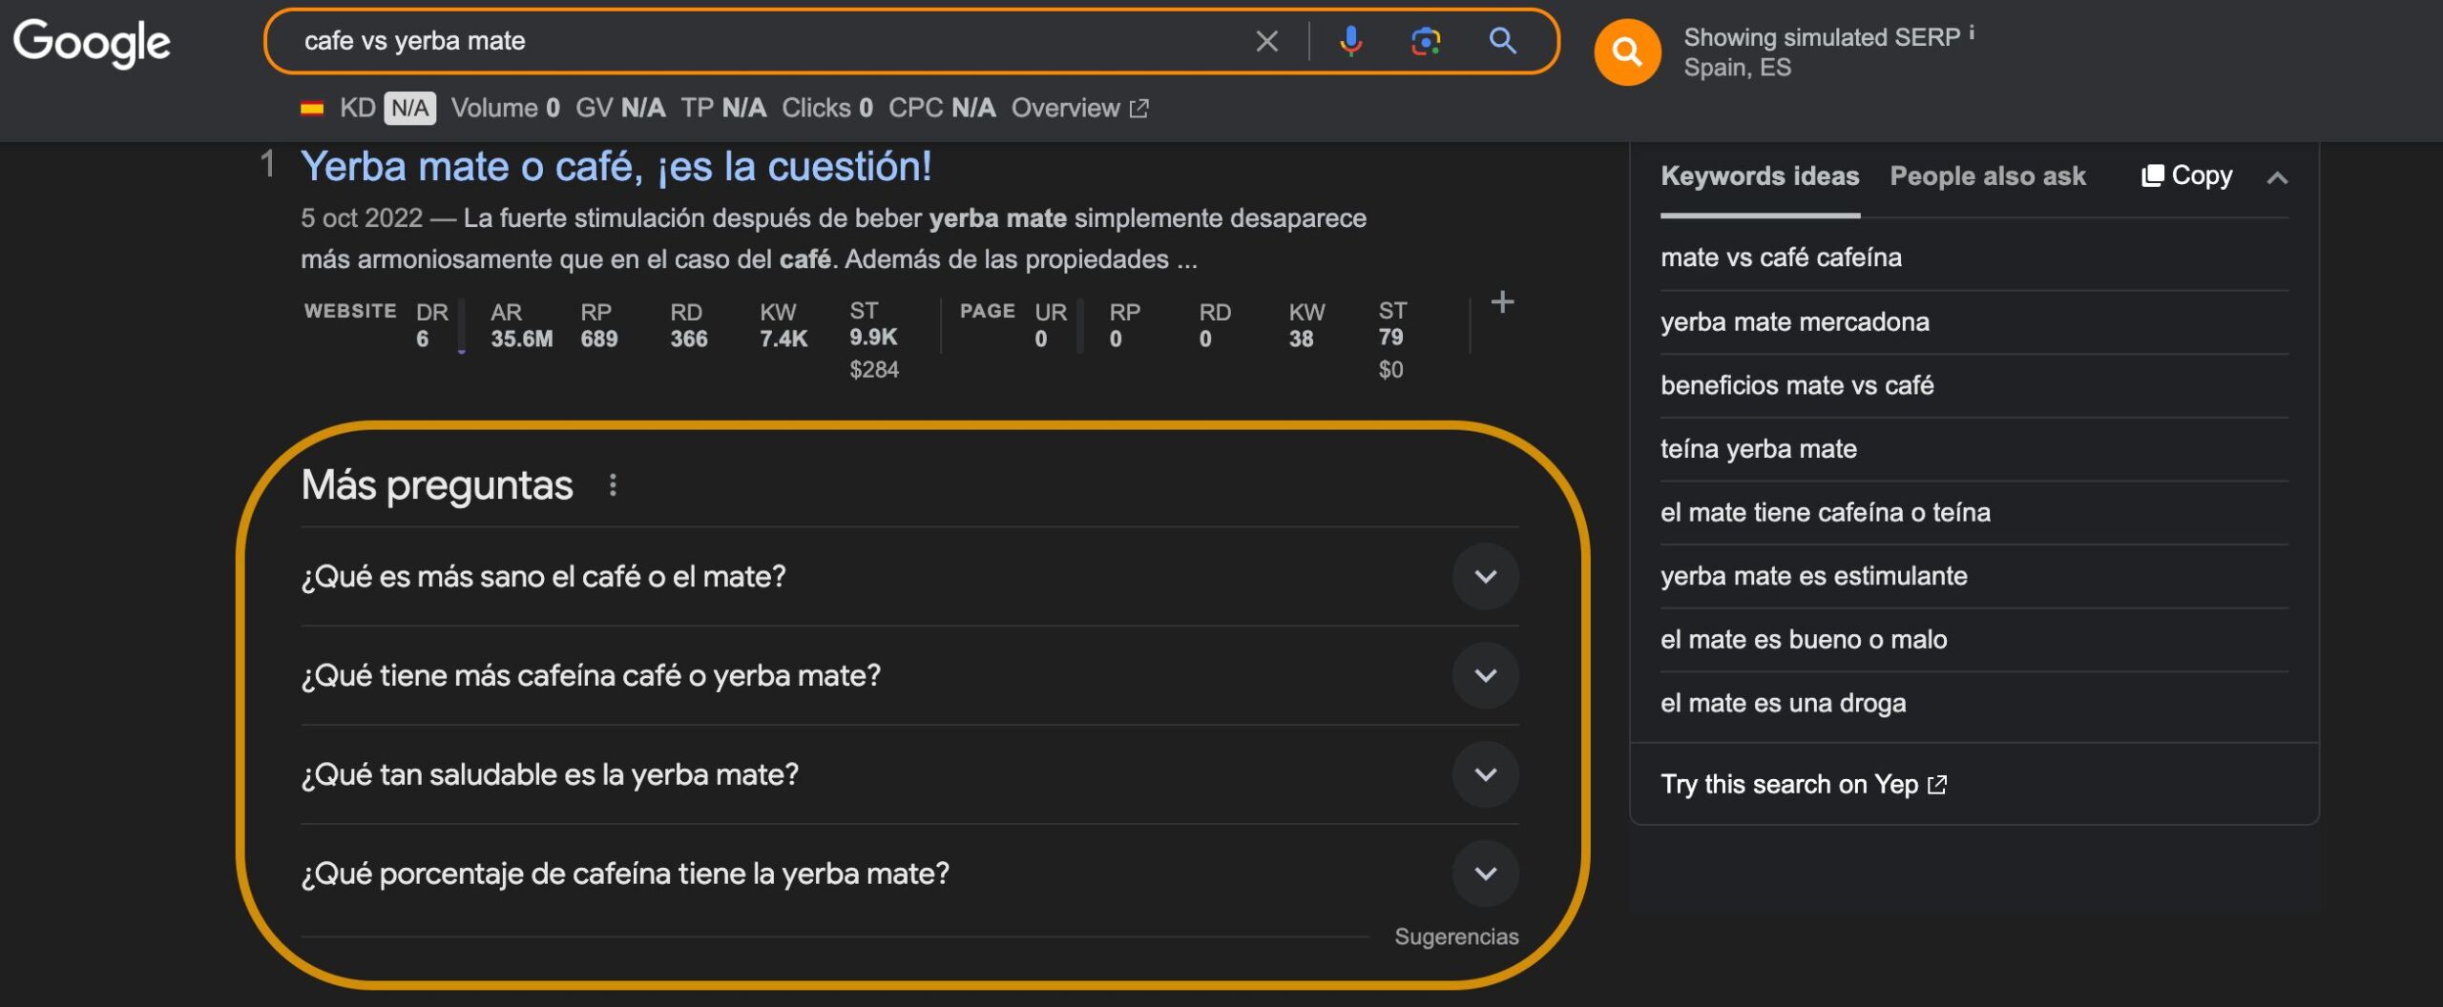
Task: Click the plus icon to add metric columns
Action: pos(1502,304)
